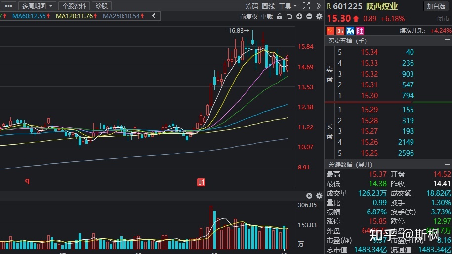Viewport: 452px width, 254px height.
Task: Zoom out the chart with minus icon
Action: [309, 16]
